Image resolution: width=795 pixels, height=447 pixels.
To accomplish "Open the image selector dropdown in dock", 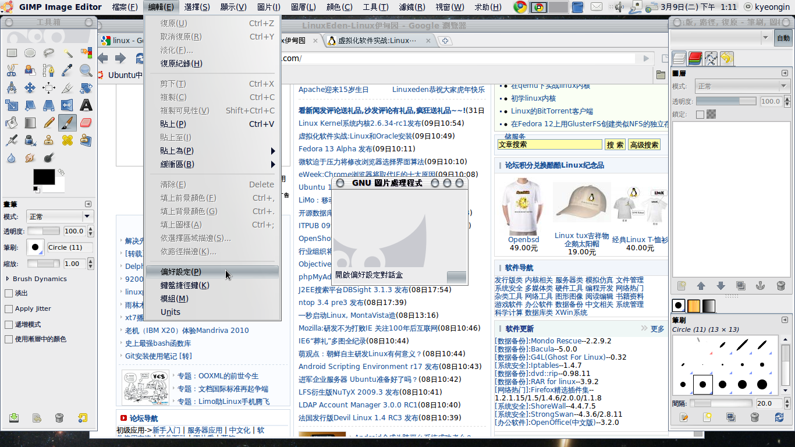I will (721, 38).
